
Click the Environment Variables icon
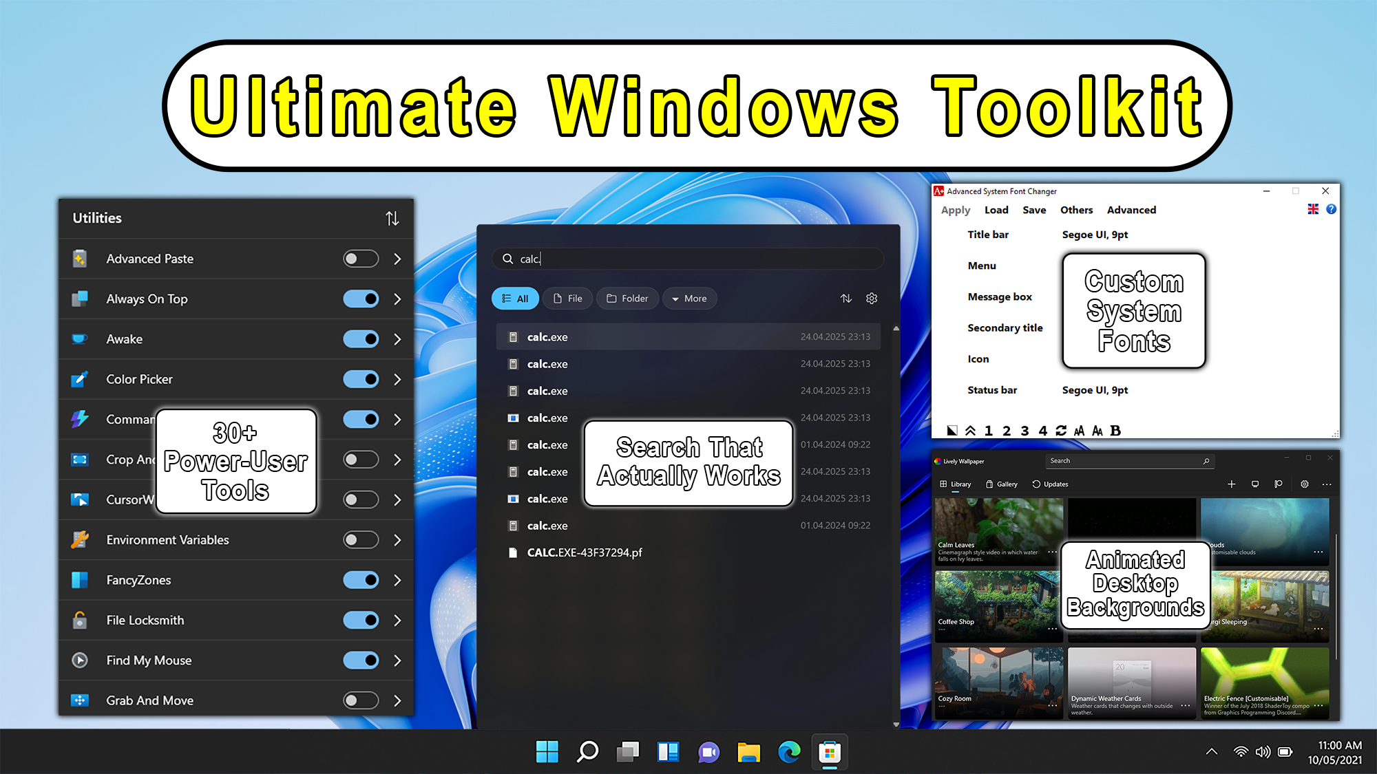point(80,539)
